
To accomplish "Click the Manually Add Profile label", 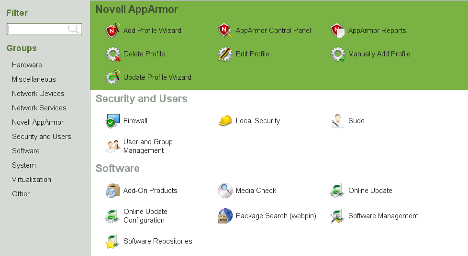I will [x=379, y=54].
